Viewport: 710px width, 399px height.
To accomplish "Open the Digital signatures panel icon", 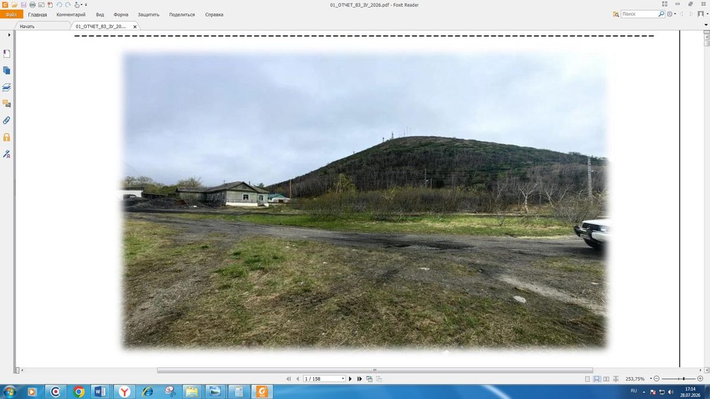I will point(7,154).
